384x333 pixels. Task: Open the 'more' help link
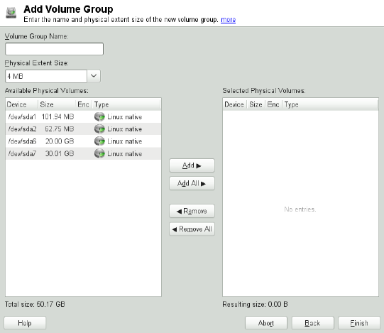click(x=229, y=20)
